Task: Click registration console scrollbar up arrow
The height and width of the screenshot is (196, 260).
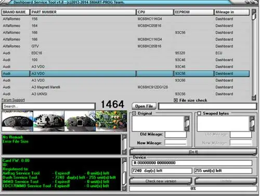Action: pos(124,161)
